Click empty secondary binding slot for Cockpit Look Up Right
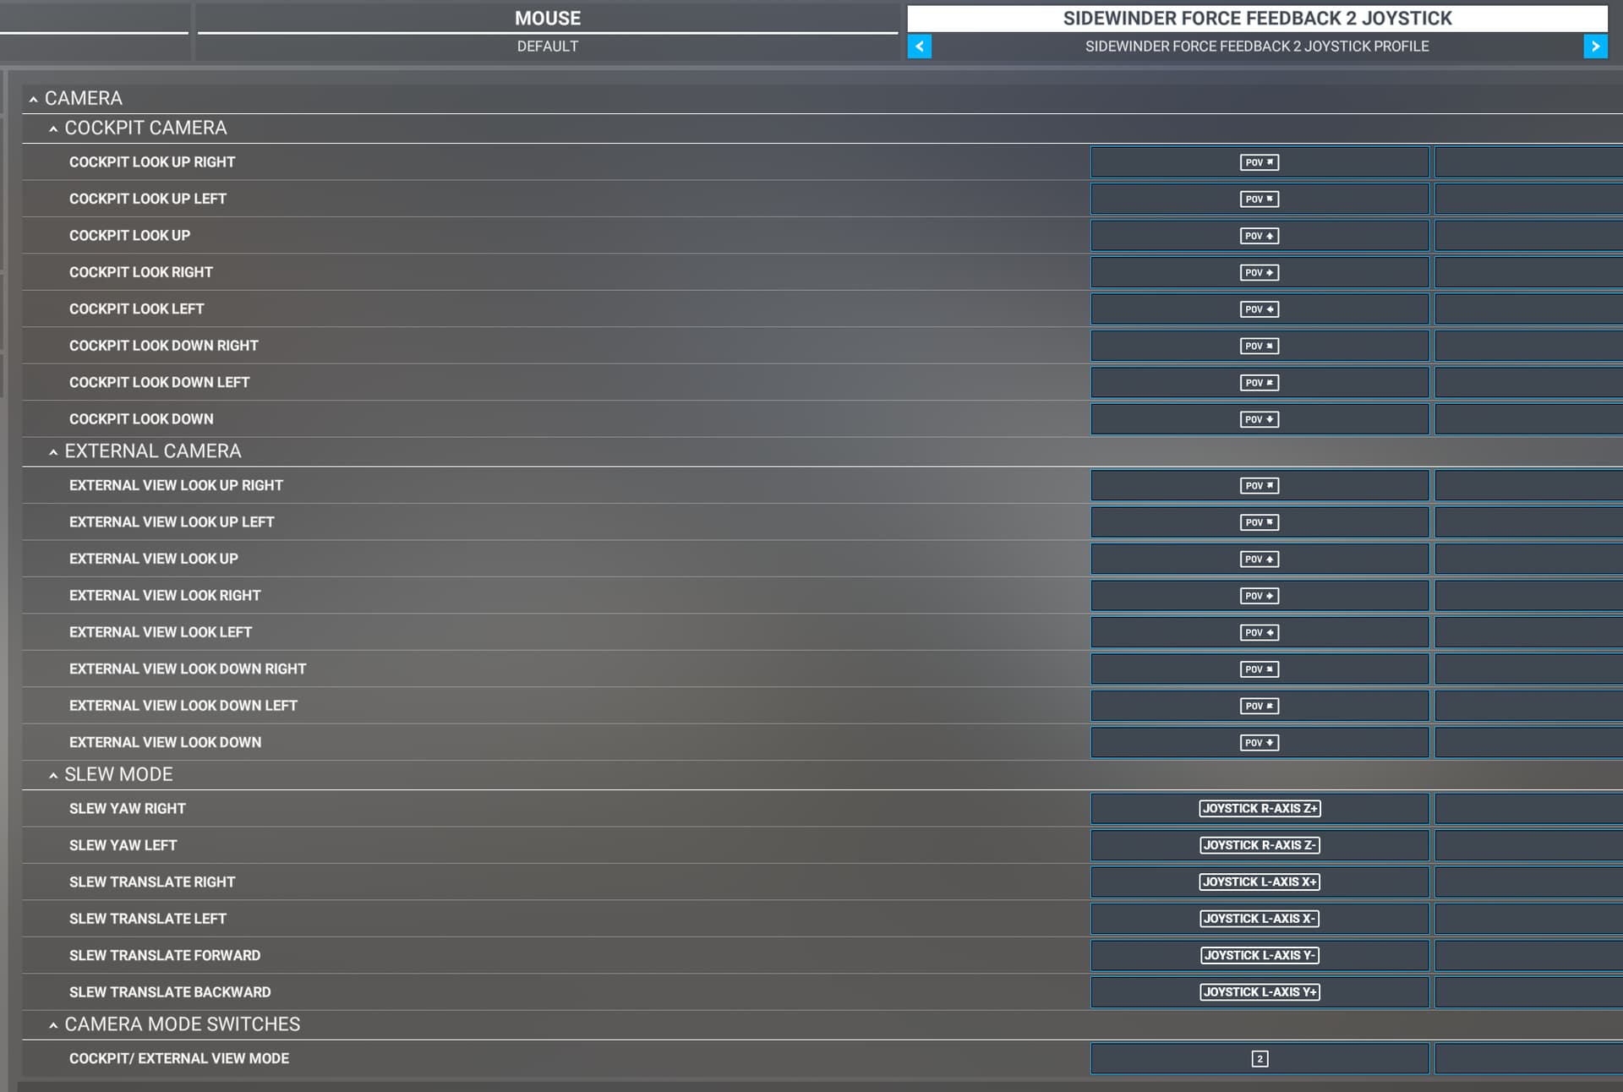Image resolution: width=1623 pixels, height=1092 pixels. point(1529,162)
